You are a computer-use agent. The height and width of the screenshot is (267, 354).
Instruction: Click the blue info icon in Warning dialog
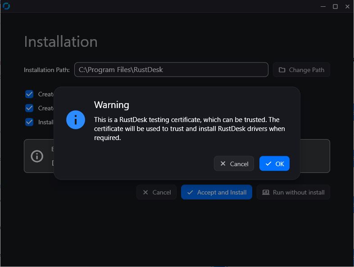tap(76, 120)
